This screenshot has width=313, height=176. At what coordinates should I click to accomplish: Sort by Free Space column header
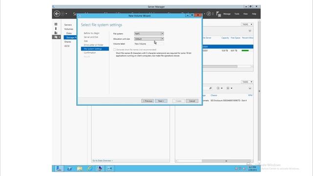click(x=235, y=38)
